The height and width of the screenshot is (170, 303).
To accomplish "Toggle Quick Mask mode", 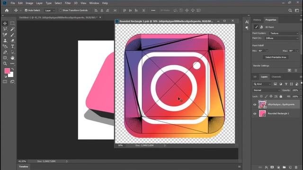I will pyautogui.click(x=5, y=82).
